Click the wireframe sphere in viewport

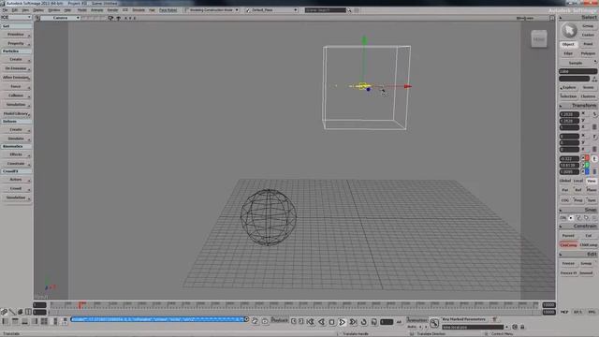coord(269,217)
